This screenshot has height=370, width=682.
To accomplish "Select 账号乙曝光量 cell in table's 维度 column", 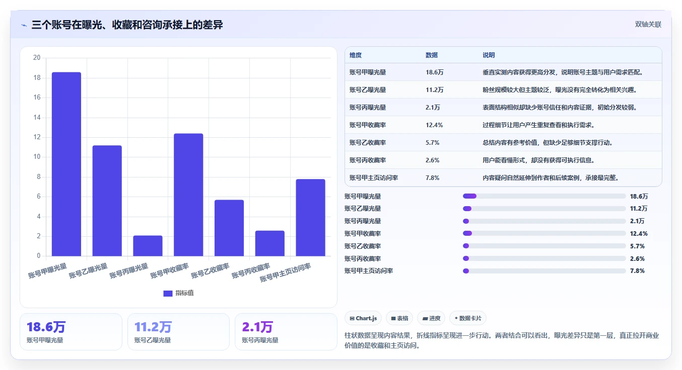I will pyautogui.click(x=368, y=90).
